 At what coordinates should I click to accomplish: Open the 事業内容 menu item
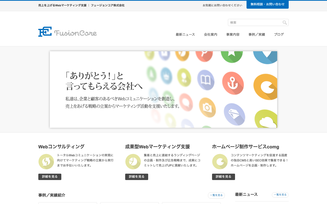coord(233,34)
